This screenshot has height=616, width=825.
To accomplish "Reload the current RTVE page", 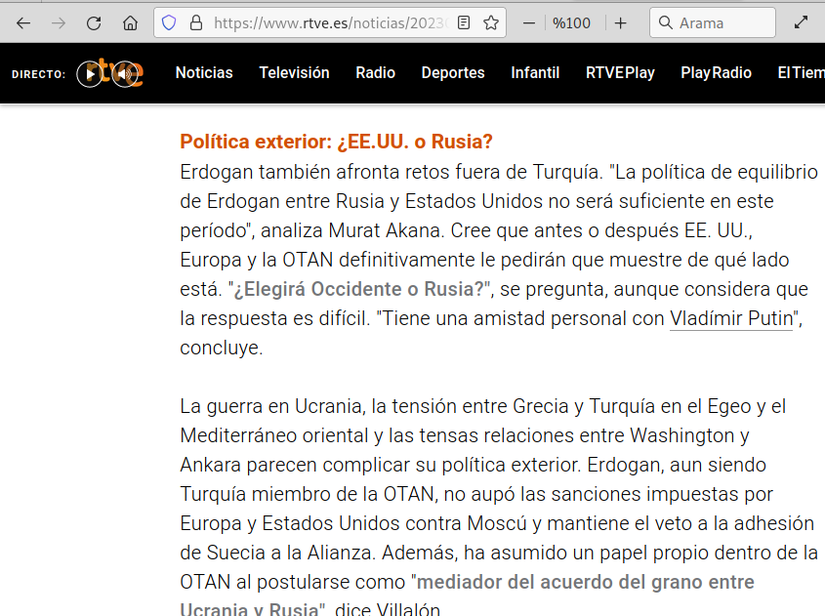I will (x=94, y=22).
